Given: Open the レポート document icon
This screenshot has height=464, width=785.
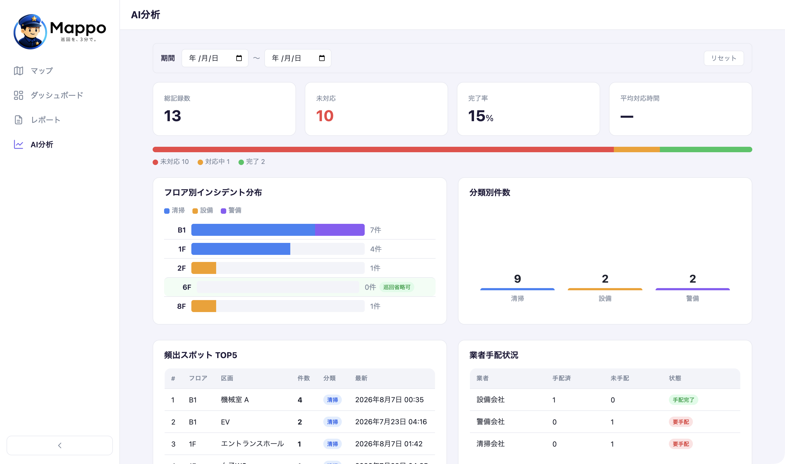Looking at the screenshot, I should [x=19, y=120].
